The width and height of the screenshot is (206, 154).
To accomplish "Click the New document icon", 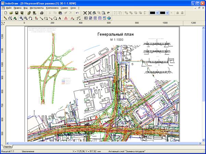I will coord(5,13).
